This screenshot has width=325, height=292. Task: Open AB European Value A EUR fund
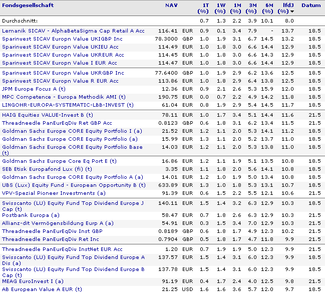(42, 289)
